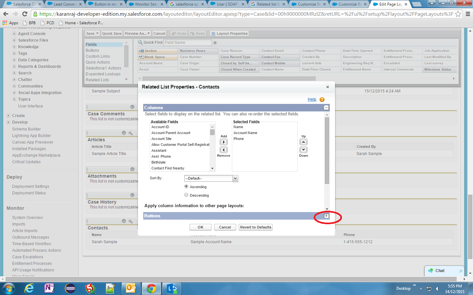This screenshot has height=295, width=473.
Task: Click the Add arrow button
Action: [x=224, y=142]
